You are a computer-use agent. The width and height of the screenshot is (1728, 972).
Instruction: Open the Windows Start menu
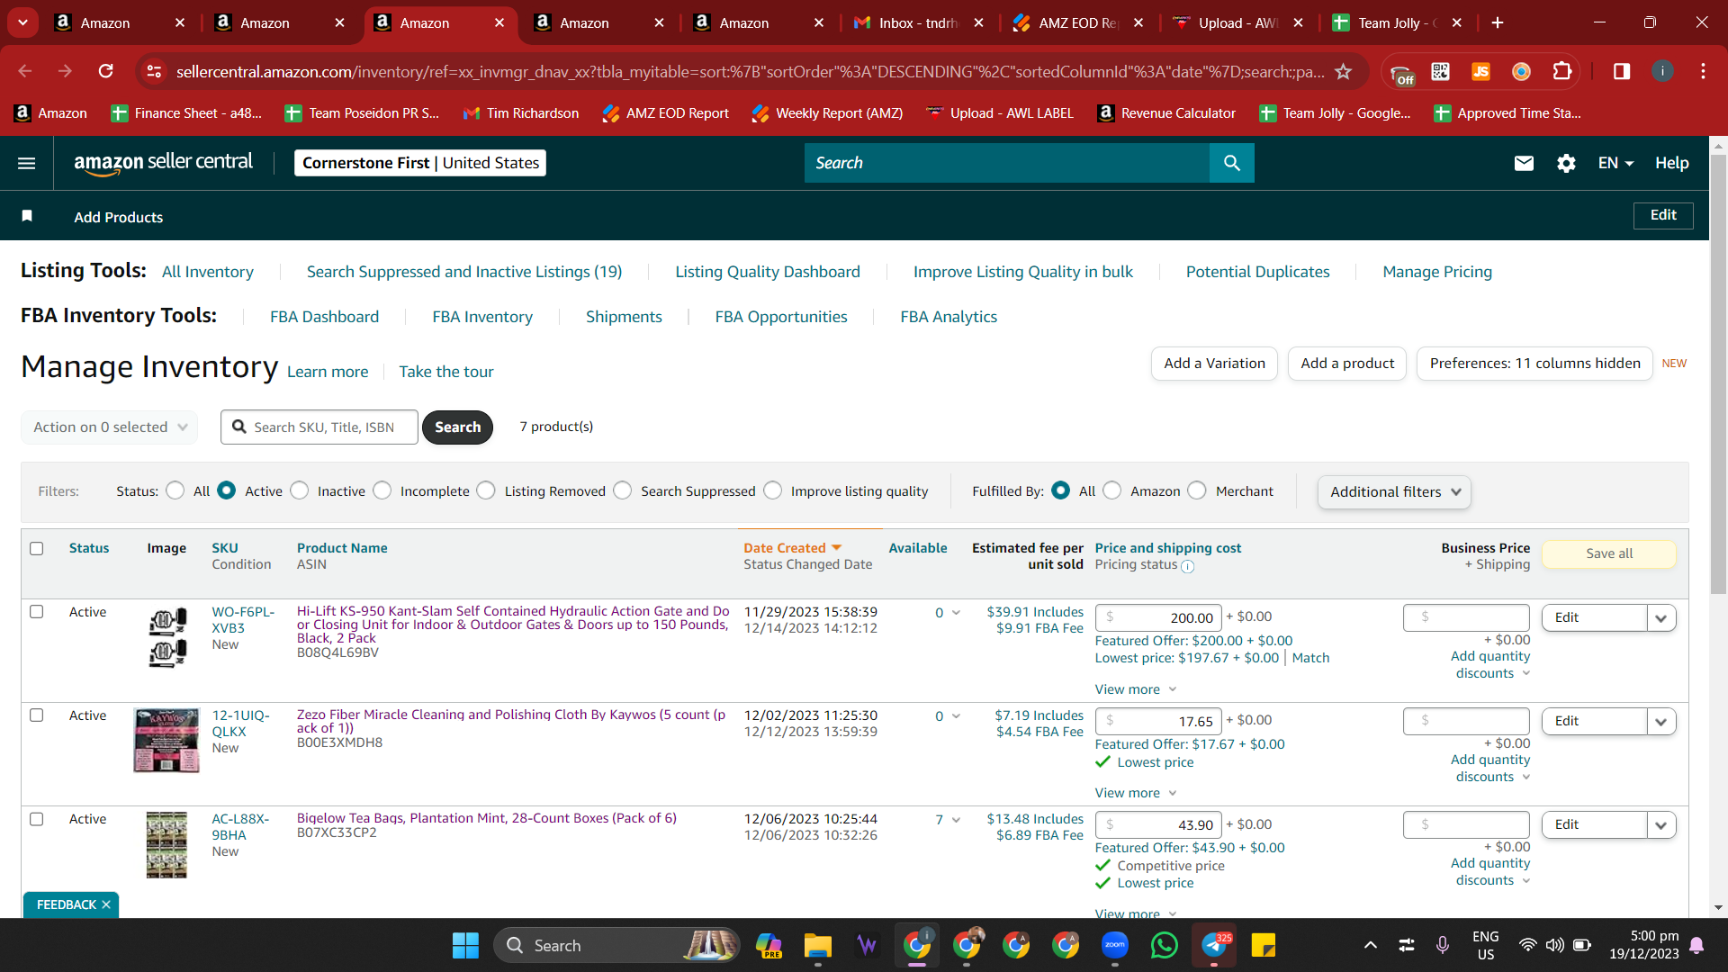pos(465,945)
